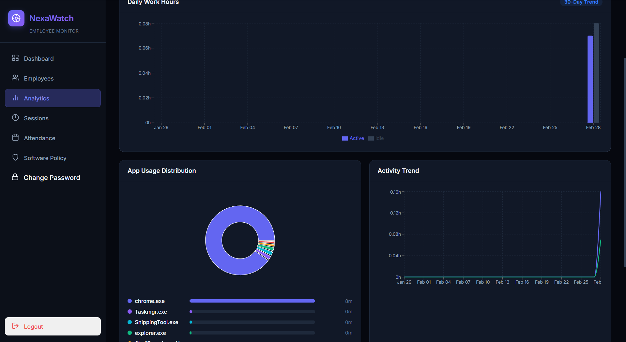The image size is (626, 342).
Task: Click the chrome.exe purple color dot
Action: coord(130,301)
